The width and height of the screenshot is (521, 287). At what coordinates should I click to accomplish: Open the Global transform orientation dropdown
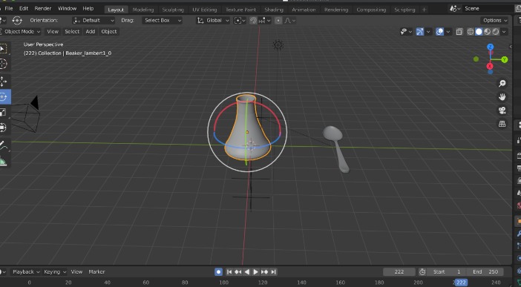[x=213, y=21]
